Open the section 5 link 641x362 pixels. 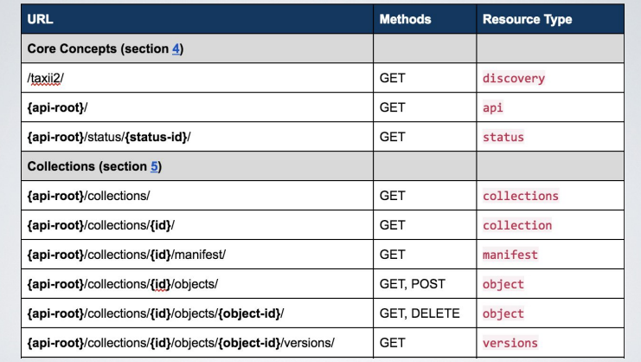tap(154, 166)
